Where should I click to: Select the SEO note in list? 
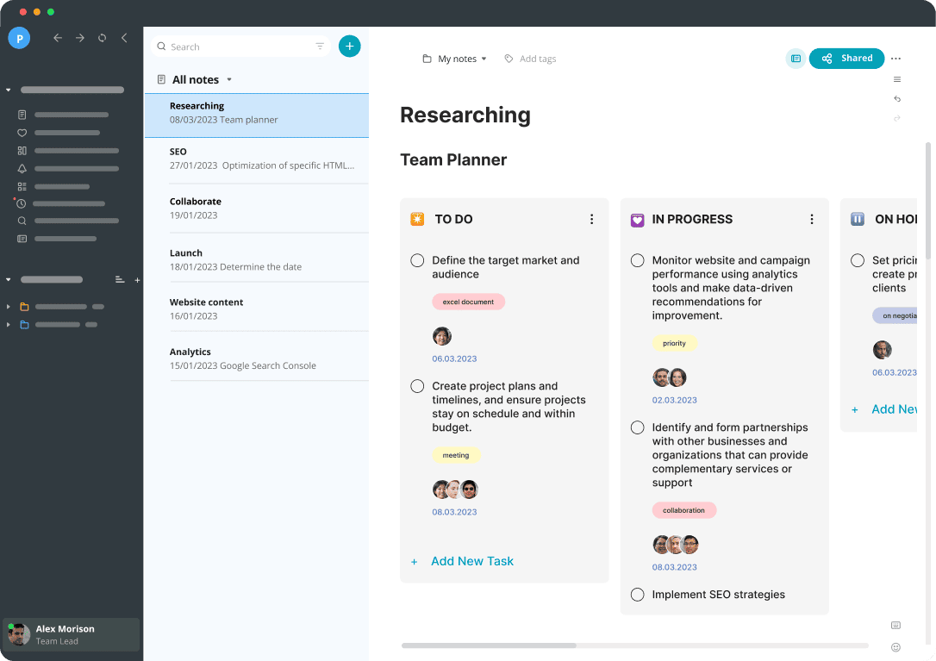coord(256,159)
